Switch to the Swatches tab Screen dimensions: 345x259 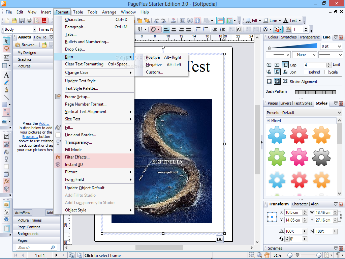coord(289,37)
